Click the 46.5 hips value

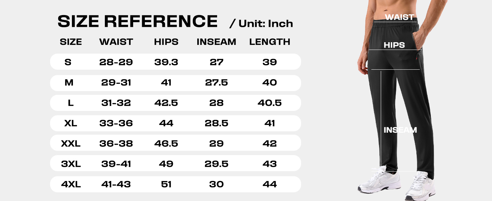(x=166, y=144)
